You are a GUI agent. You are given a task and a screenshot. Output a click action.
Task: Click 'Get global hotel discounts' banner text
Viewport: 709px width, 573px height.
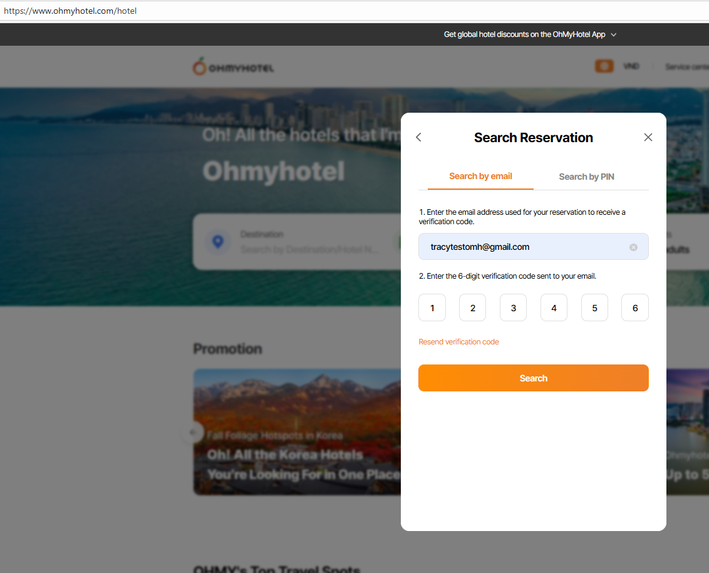click(524, 34)
